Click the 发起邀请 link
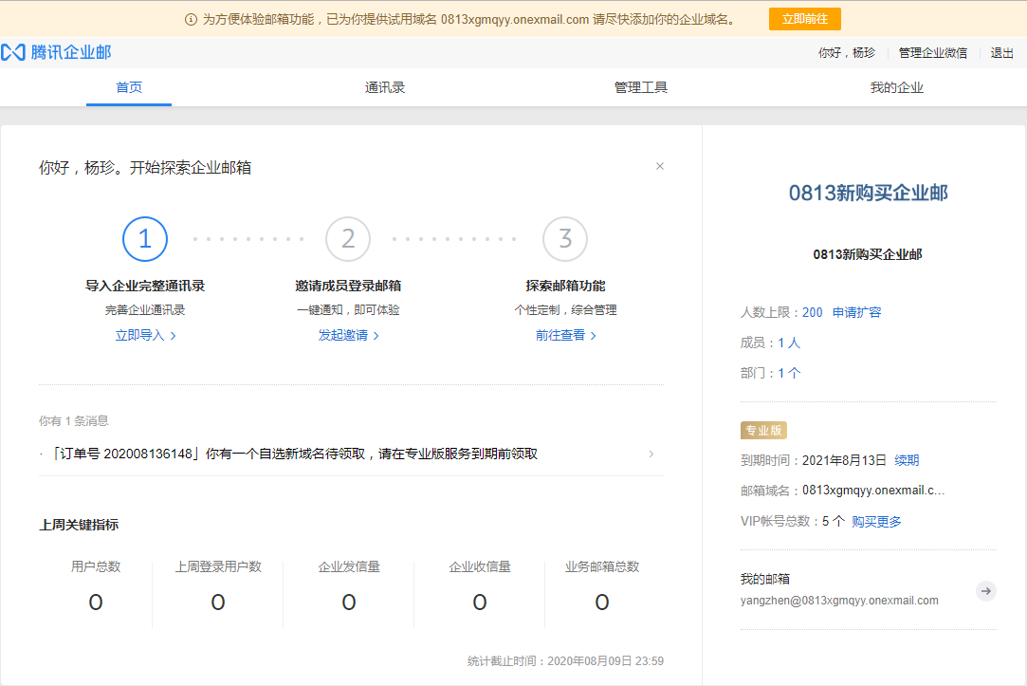Viewport: 1027px width, 686px height. tap(348, 335)
